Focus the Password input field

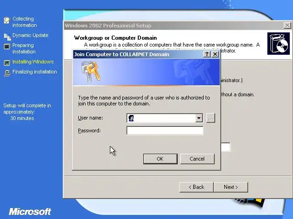pos(165,130)
